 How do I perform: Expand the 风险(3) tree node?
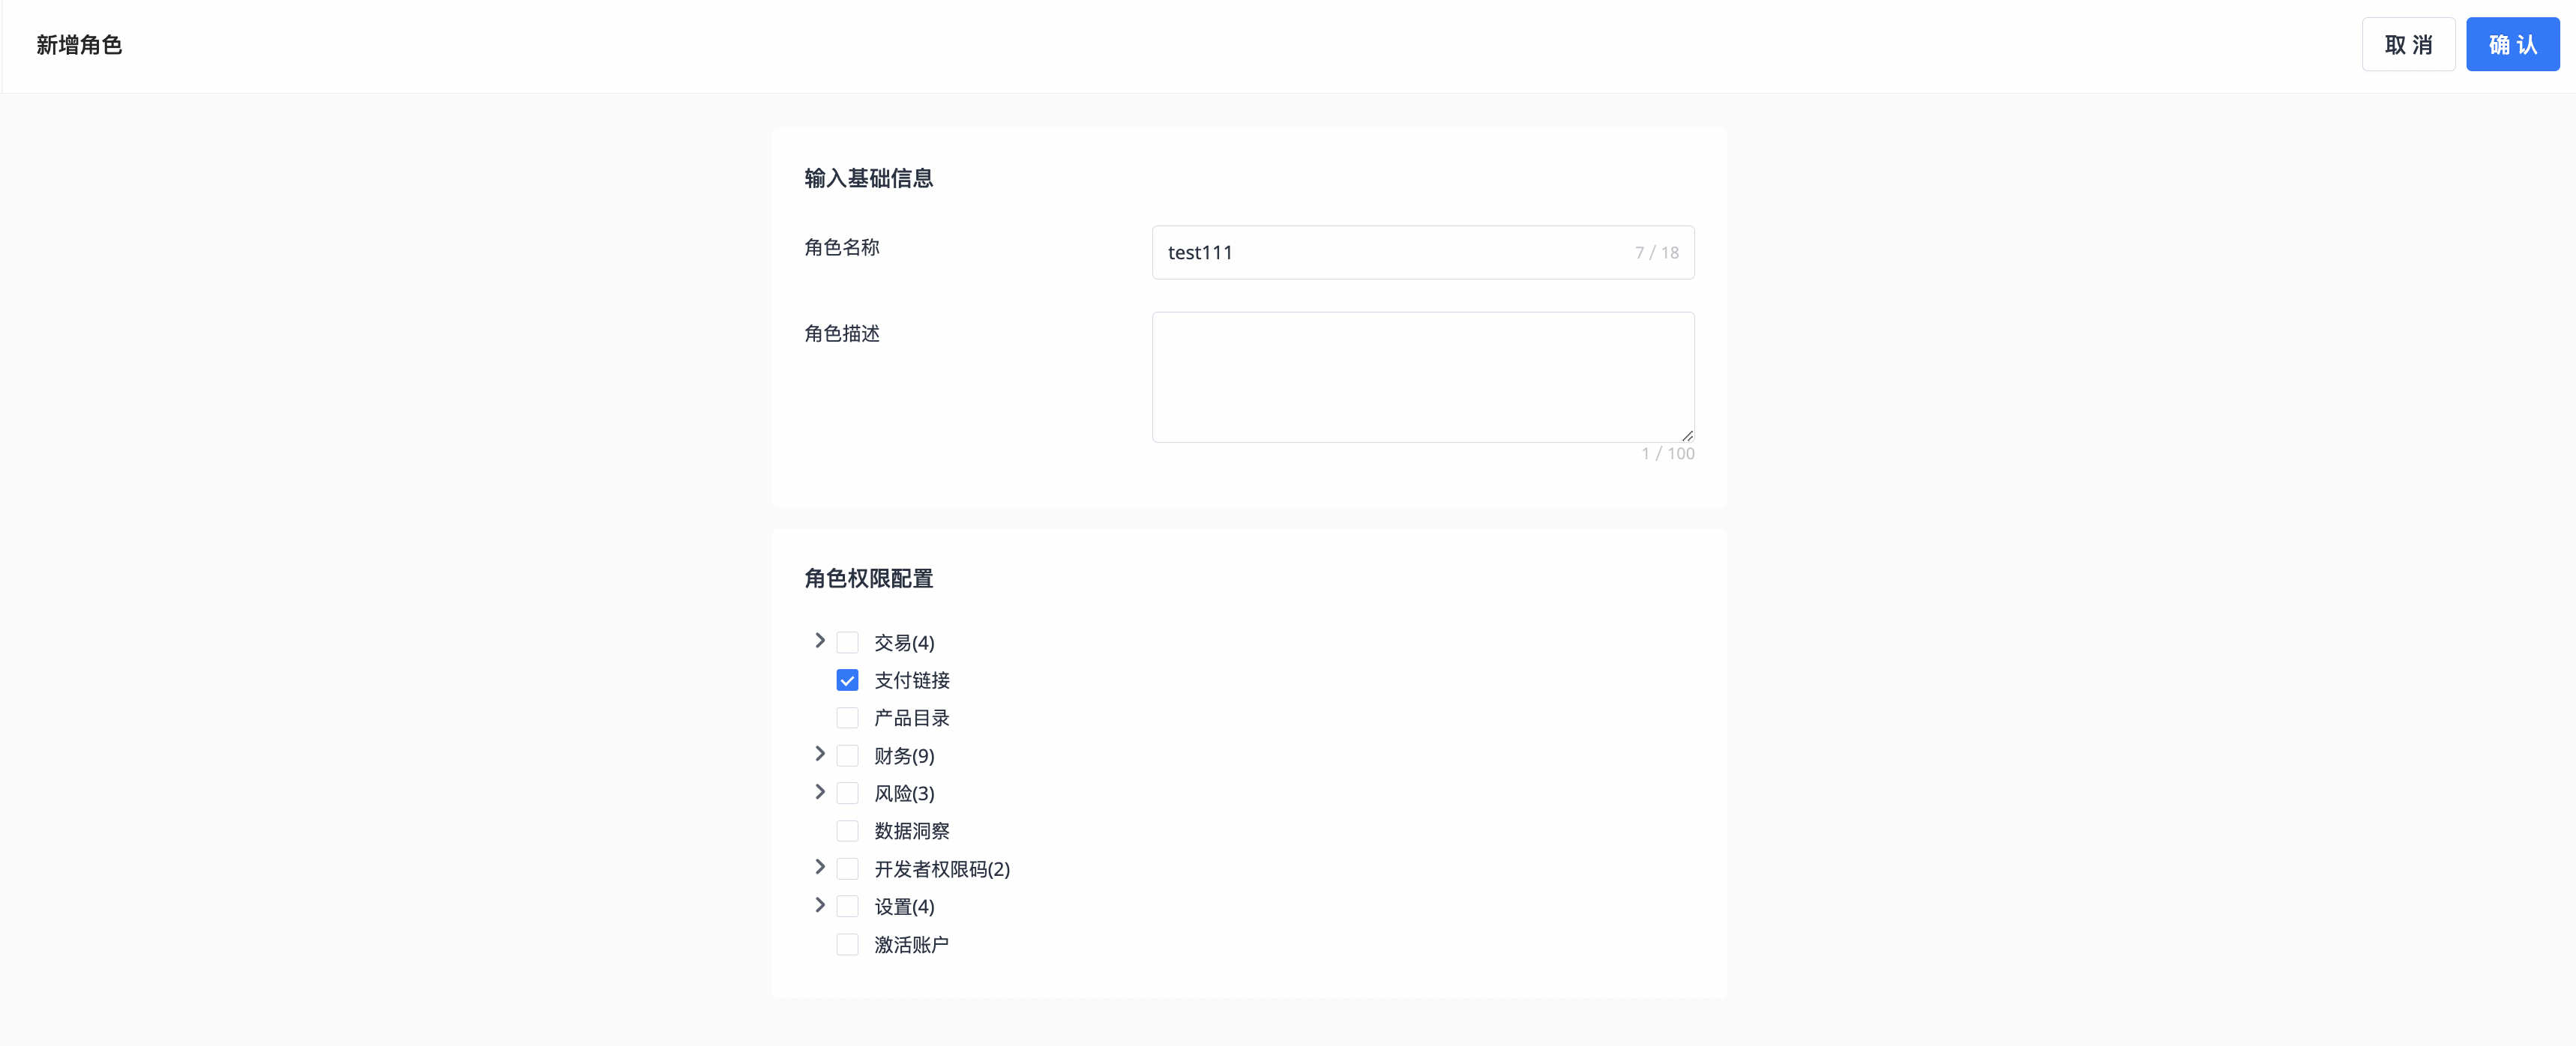tap(820, 792)
